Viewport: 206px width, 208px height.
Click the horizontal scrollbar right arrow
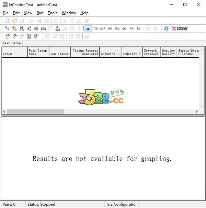(x=197, y=112)
